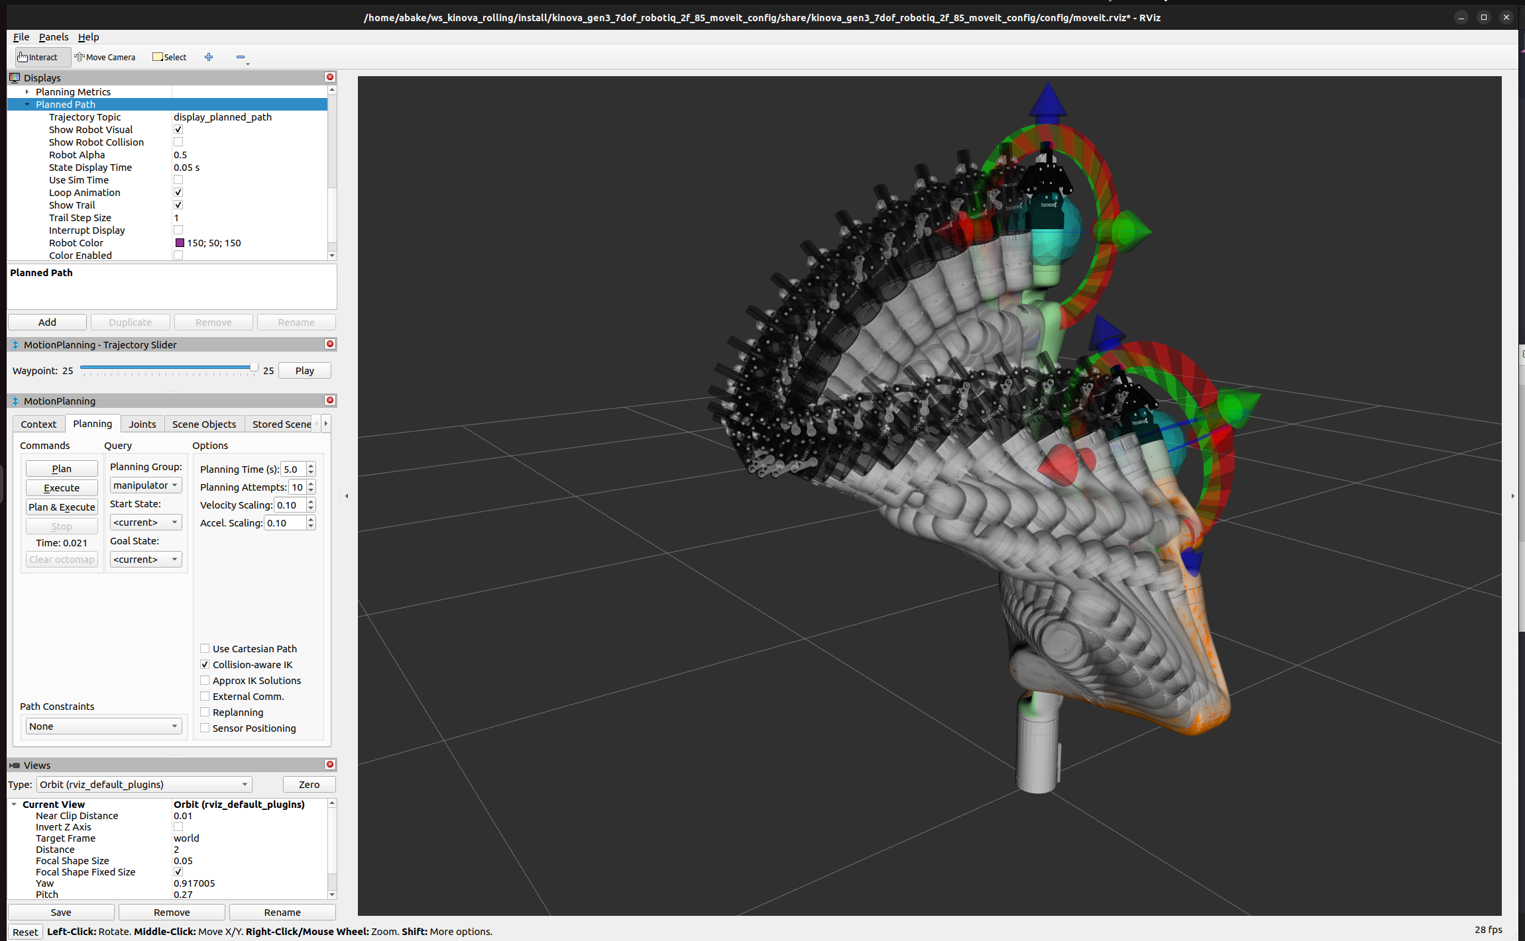This screenshot has width=1525, height=941.
Task: Click the Select mode icon toolbar
Action: tap(169, 56)
